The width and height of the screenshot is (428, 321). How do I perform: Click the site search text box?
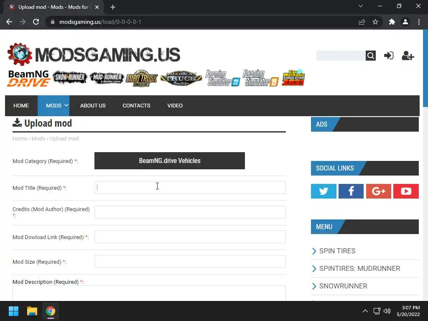(x=341, y=56)
